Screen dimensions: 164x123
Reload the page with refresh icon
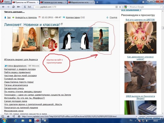13,7
